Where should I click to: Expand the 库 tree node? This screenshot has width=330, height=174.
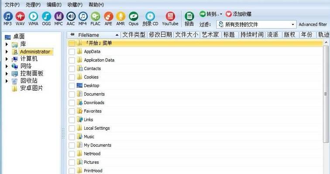tap(7, 44)
